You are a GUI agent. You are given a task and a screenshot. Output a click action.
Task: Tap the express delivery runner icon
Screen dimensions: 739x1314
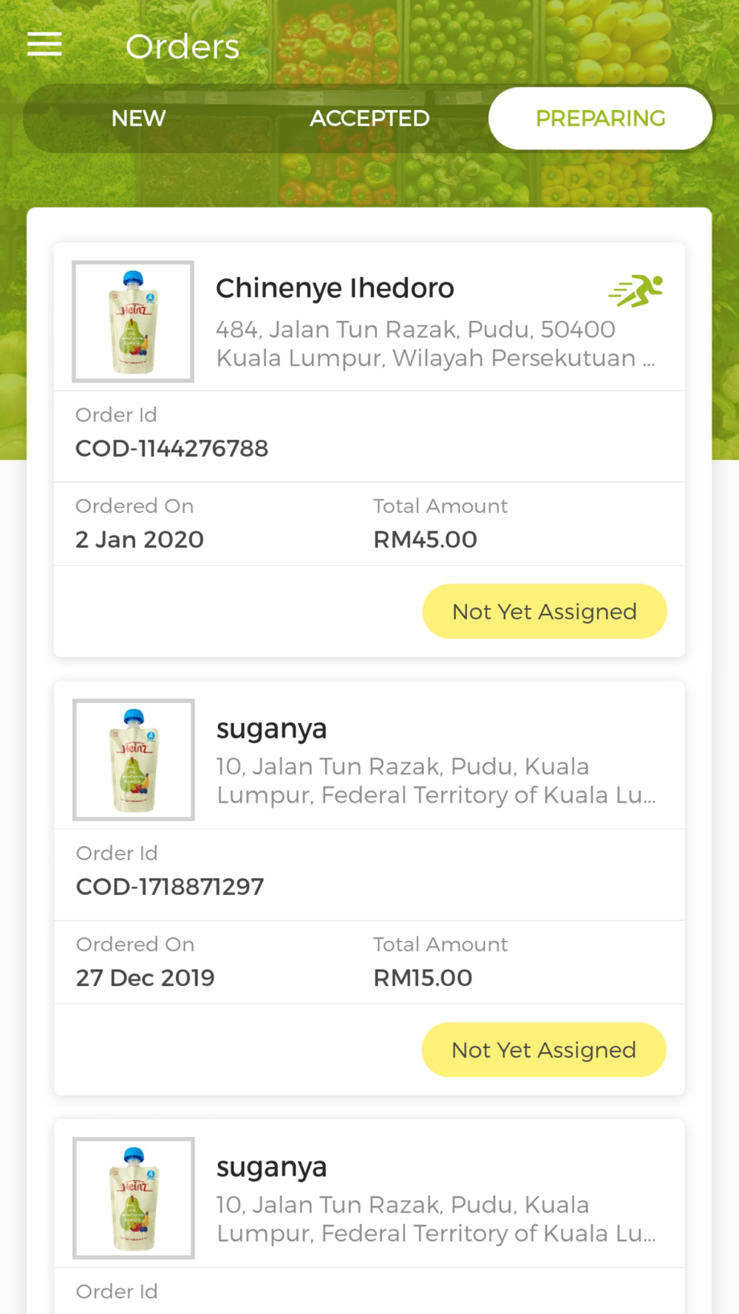[636, 290]
